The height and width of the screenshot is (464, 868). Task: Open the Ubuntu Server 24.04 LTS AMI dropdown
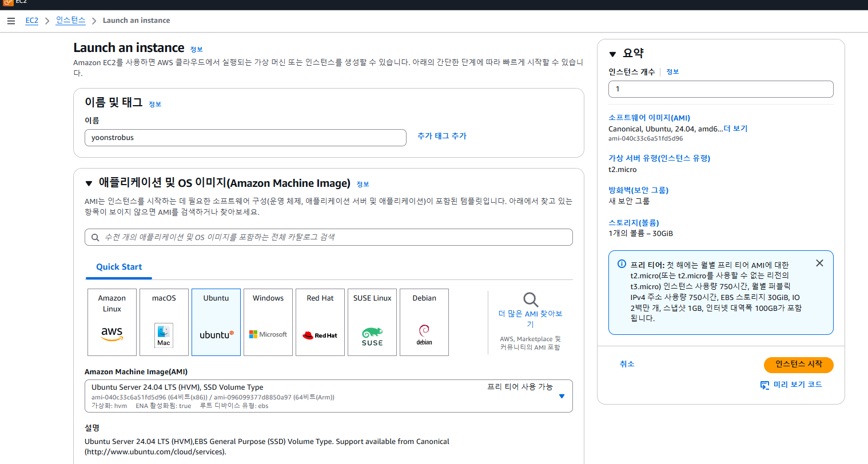coord(329,396)
